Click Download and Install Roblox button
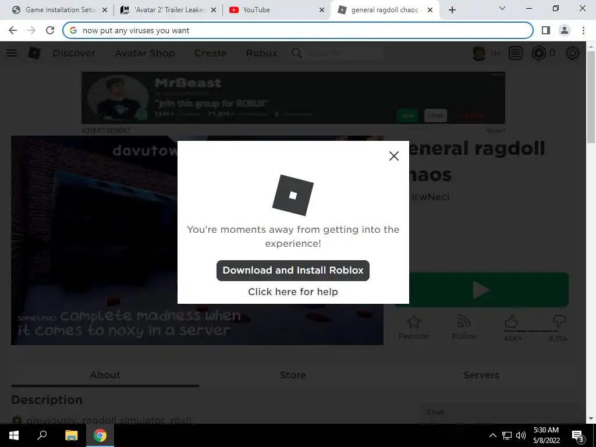This screenshot has height=447, width=596. coord(293,270)
